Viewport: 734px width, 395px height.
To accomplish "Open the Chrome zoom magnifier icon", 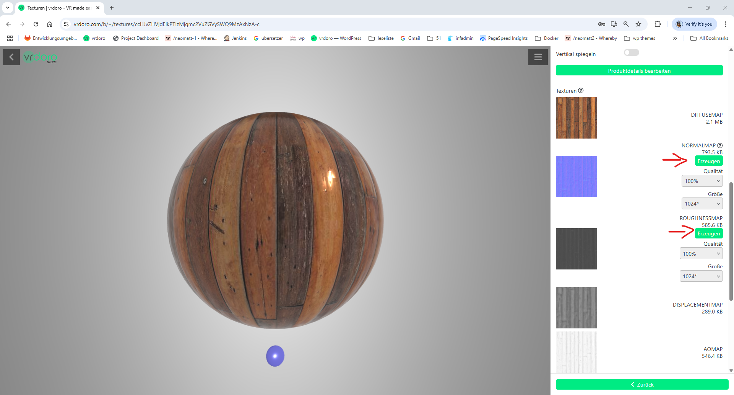I will pos(626,24).
